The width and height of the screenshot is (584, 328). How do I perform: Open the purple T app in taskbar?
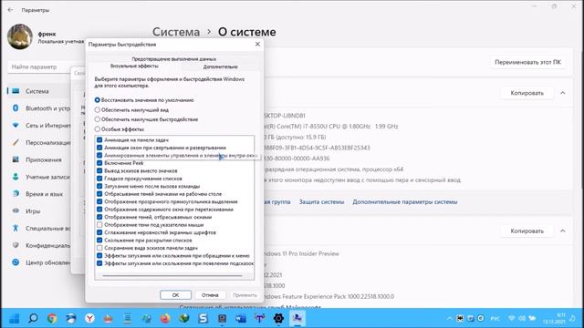(259, 318)
